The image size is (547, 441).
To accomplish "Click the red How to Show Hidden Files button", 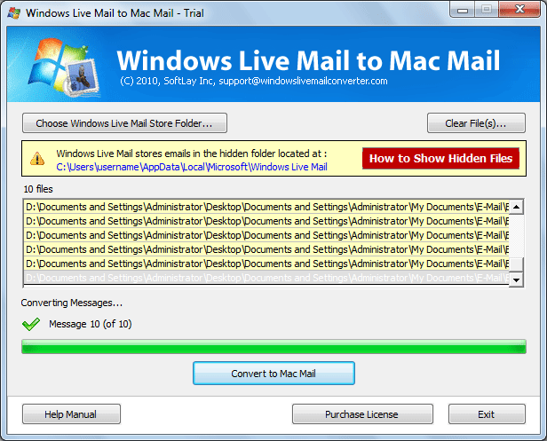I will click(x=440, y=159).
